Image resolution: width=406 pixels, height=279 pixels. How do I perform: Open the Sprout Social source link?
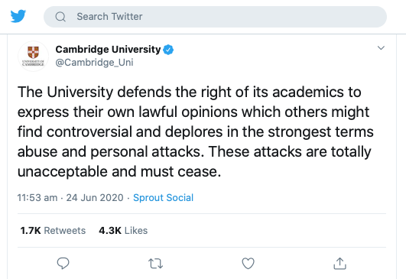[163, 198]
